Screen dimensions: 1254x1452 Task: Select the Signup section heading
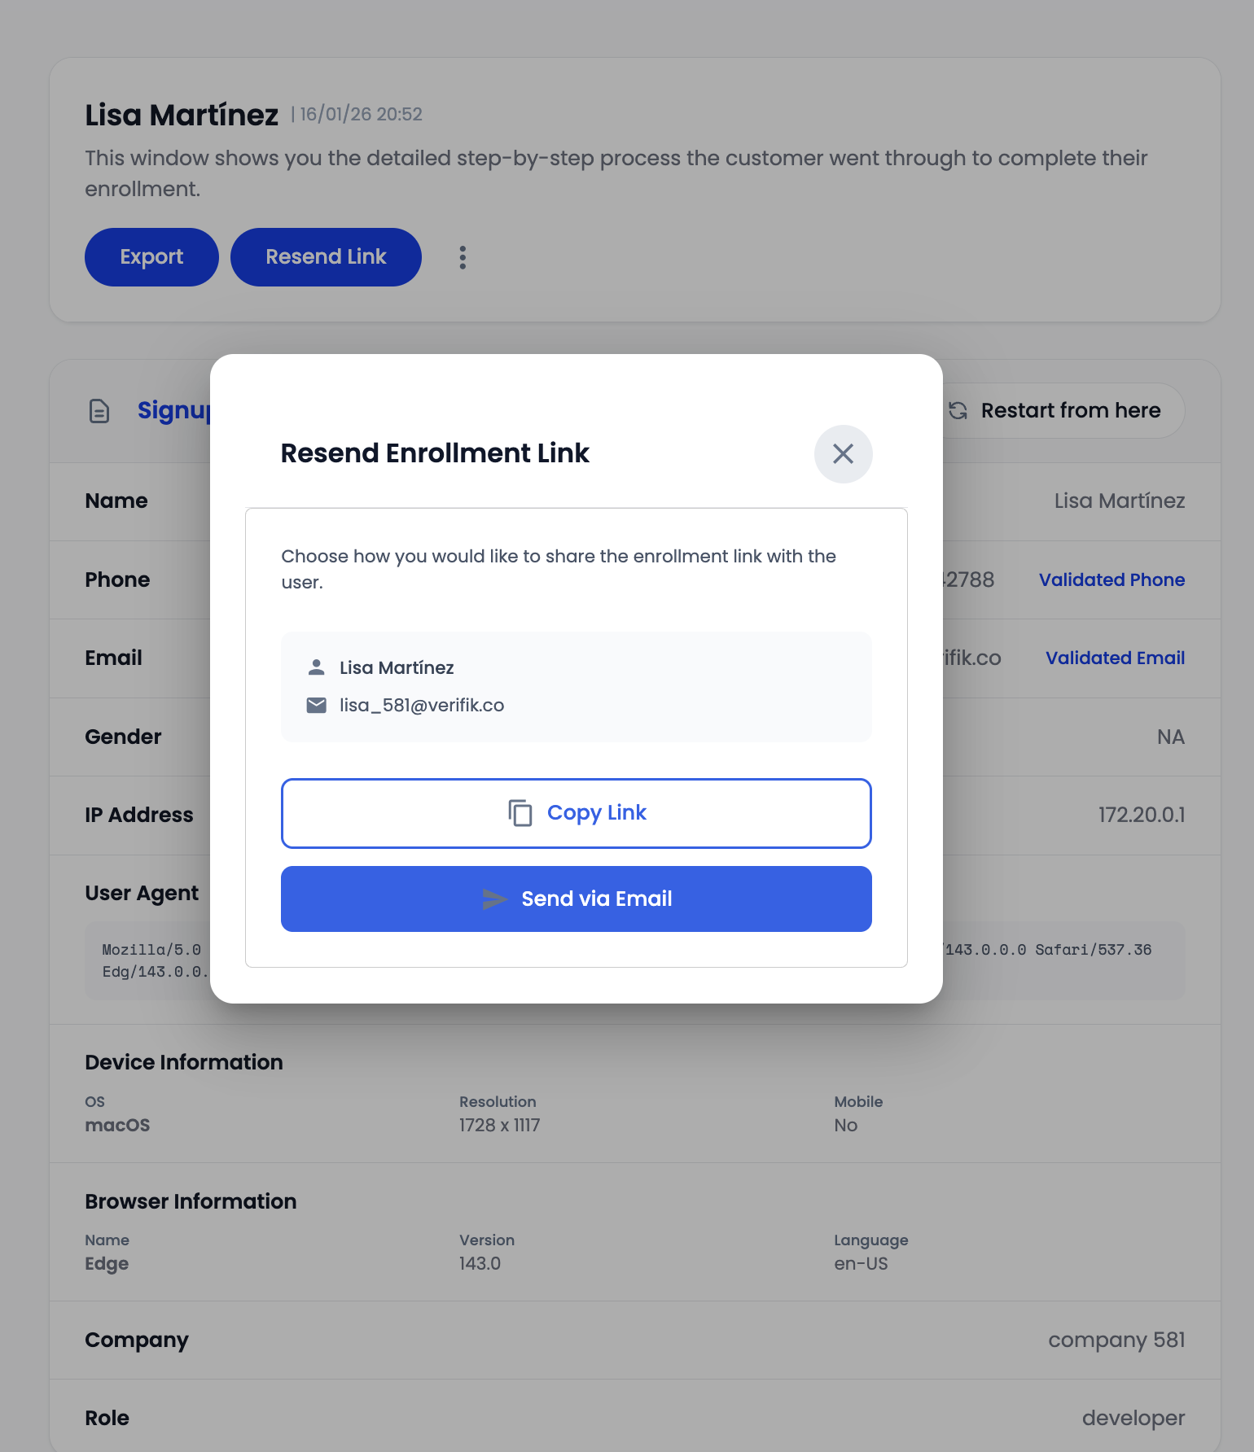pos(173,411)
